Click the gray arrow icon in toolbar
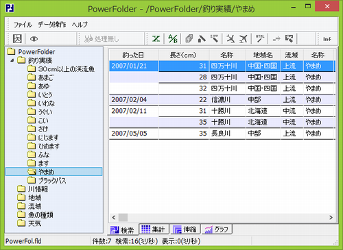 pos(276,39)
